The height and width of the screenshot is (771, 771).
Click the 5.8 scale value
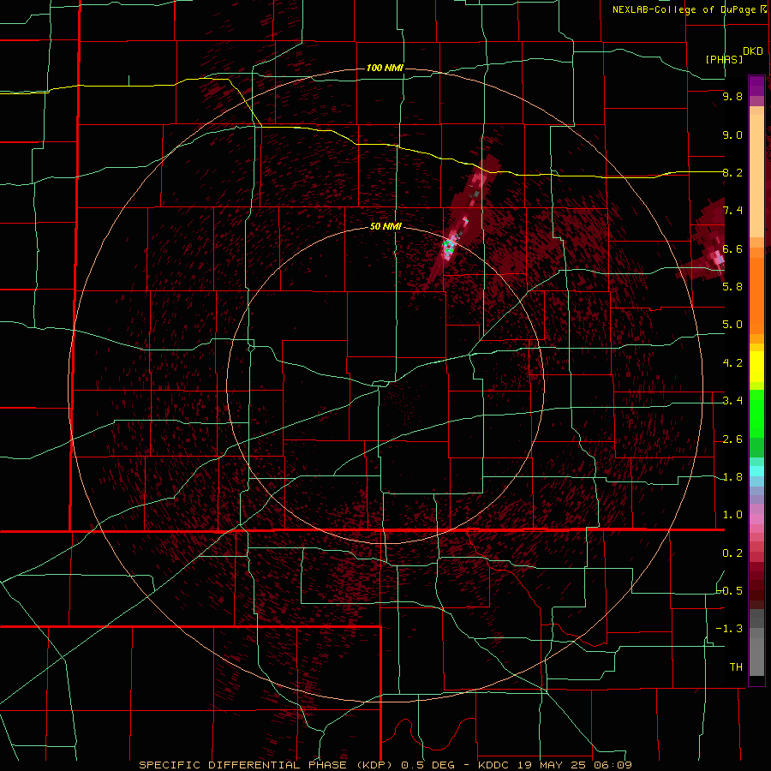tap(732, 286)
